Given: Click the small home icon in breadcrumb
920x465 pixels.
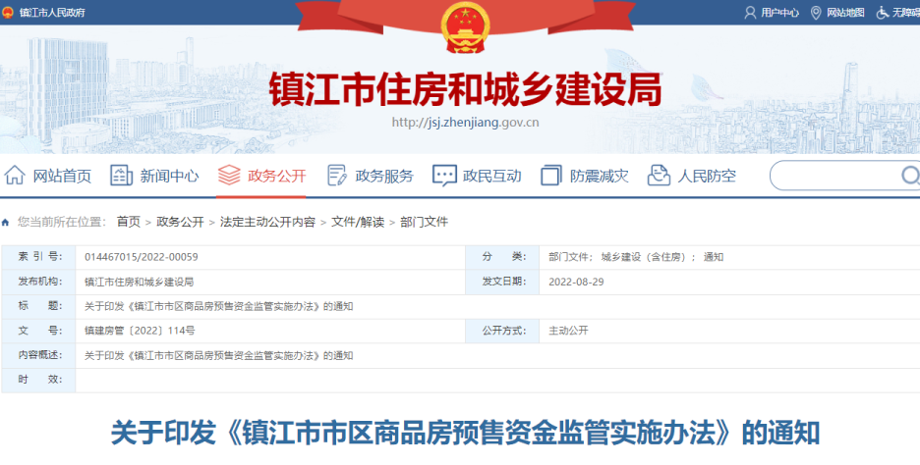Looking at the screenshot, I should click(6, 223).
